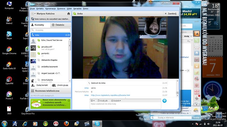The image size is (227, 127).
Task: Open status dropdown next to Martyna Kałużna
Action: tap(33, 13)
